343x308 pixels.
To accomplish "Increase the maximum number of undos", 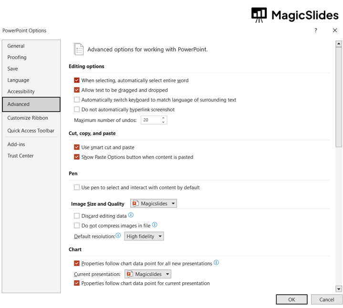I will (x=163, y=118).
